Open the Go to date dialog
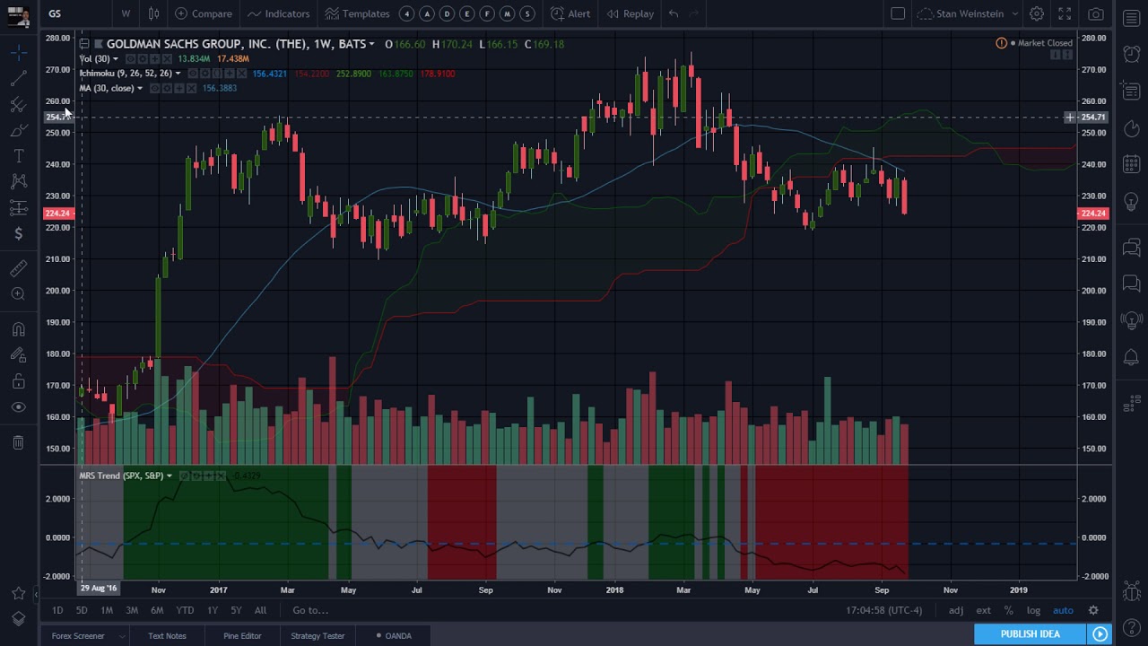 [310, 611]
